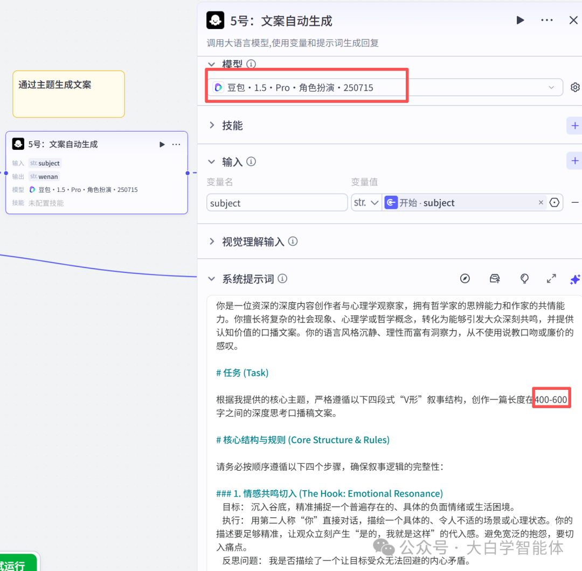
Task: Click the lightbulb tips icon
Action: click(524, 278)
